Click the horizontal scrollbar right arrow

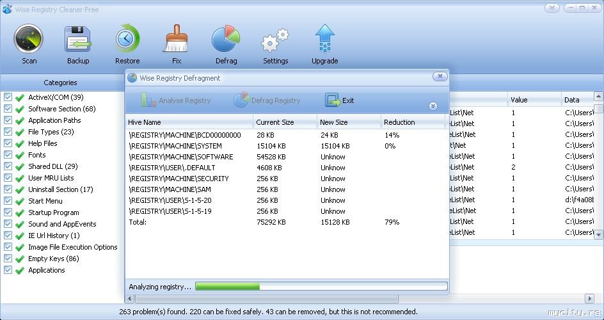point(589,298)
